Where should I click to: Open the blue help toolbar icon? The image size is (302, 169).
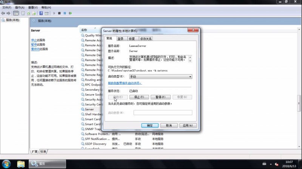41,13
